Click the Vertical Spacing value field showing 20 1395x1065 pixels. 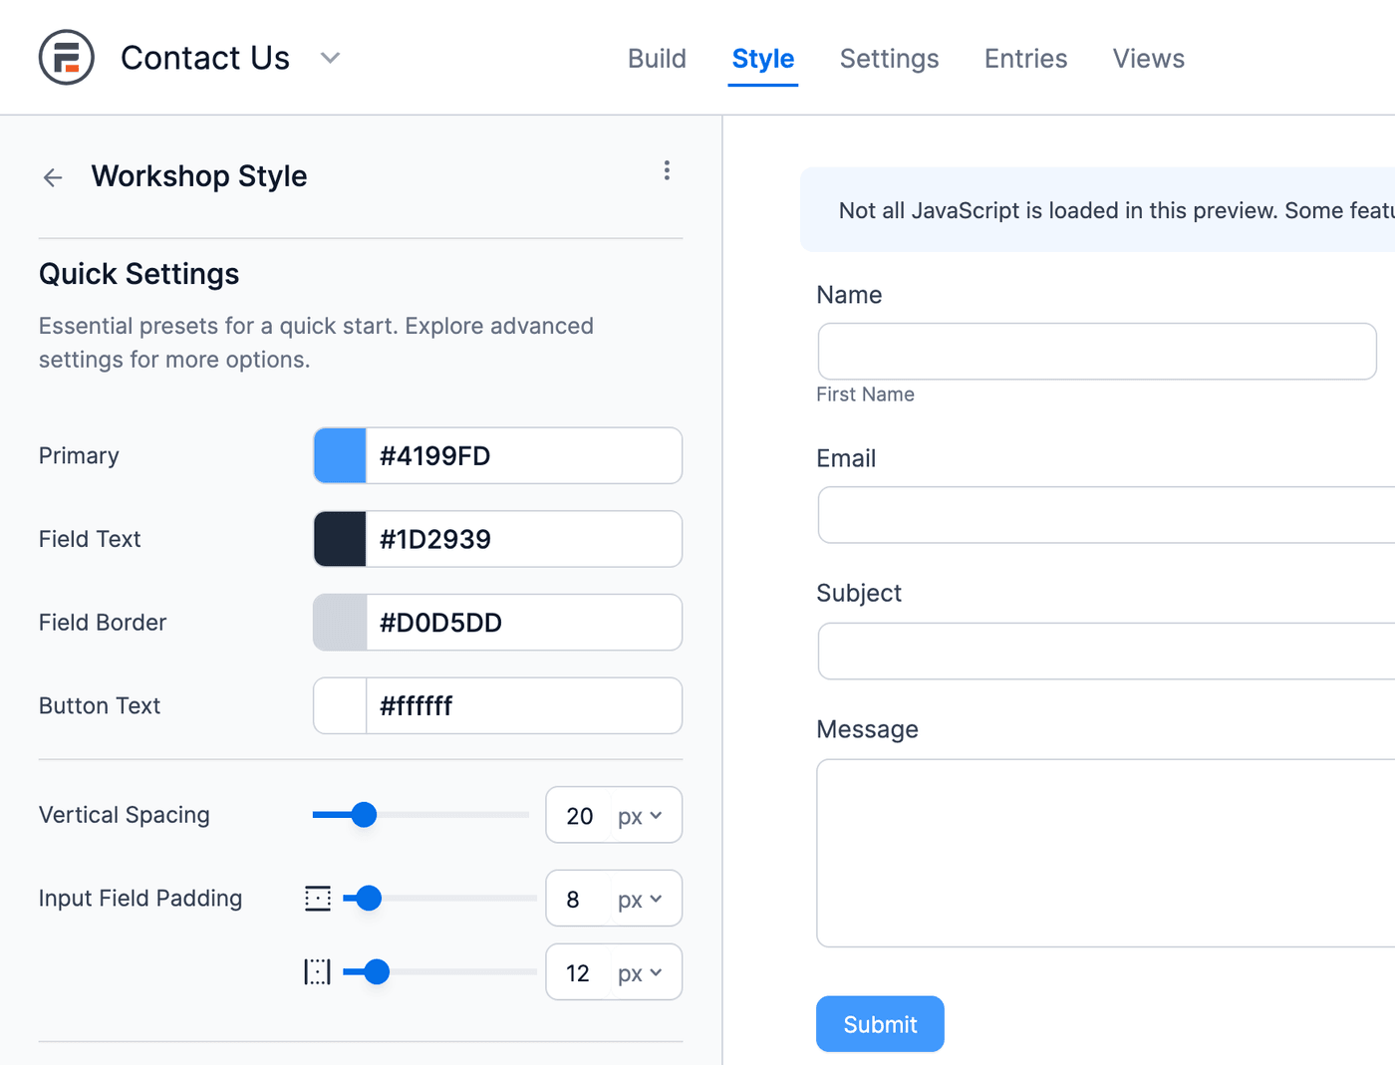[x=579, y=816]
